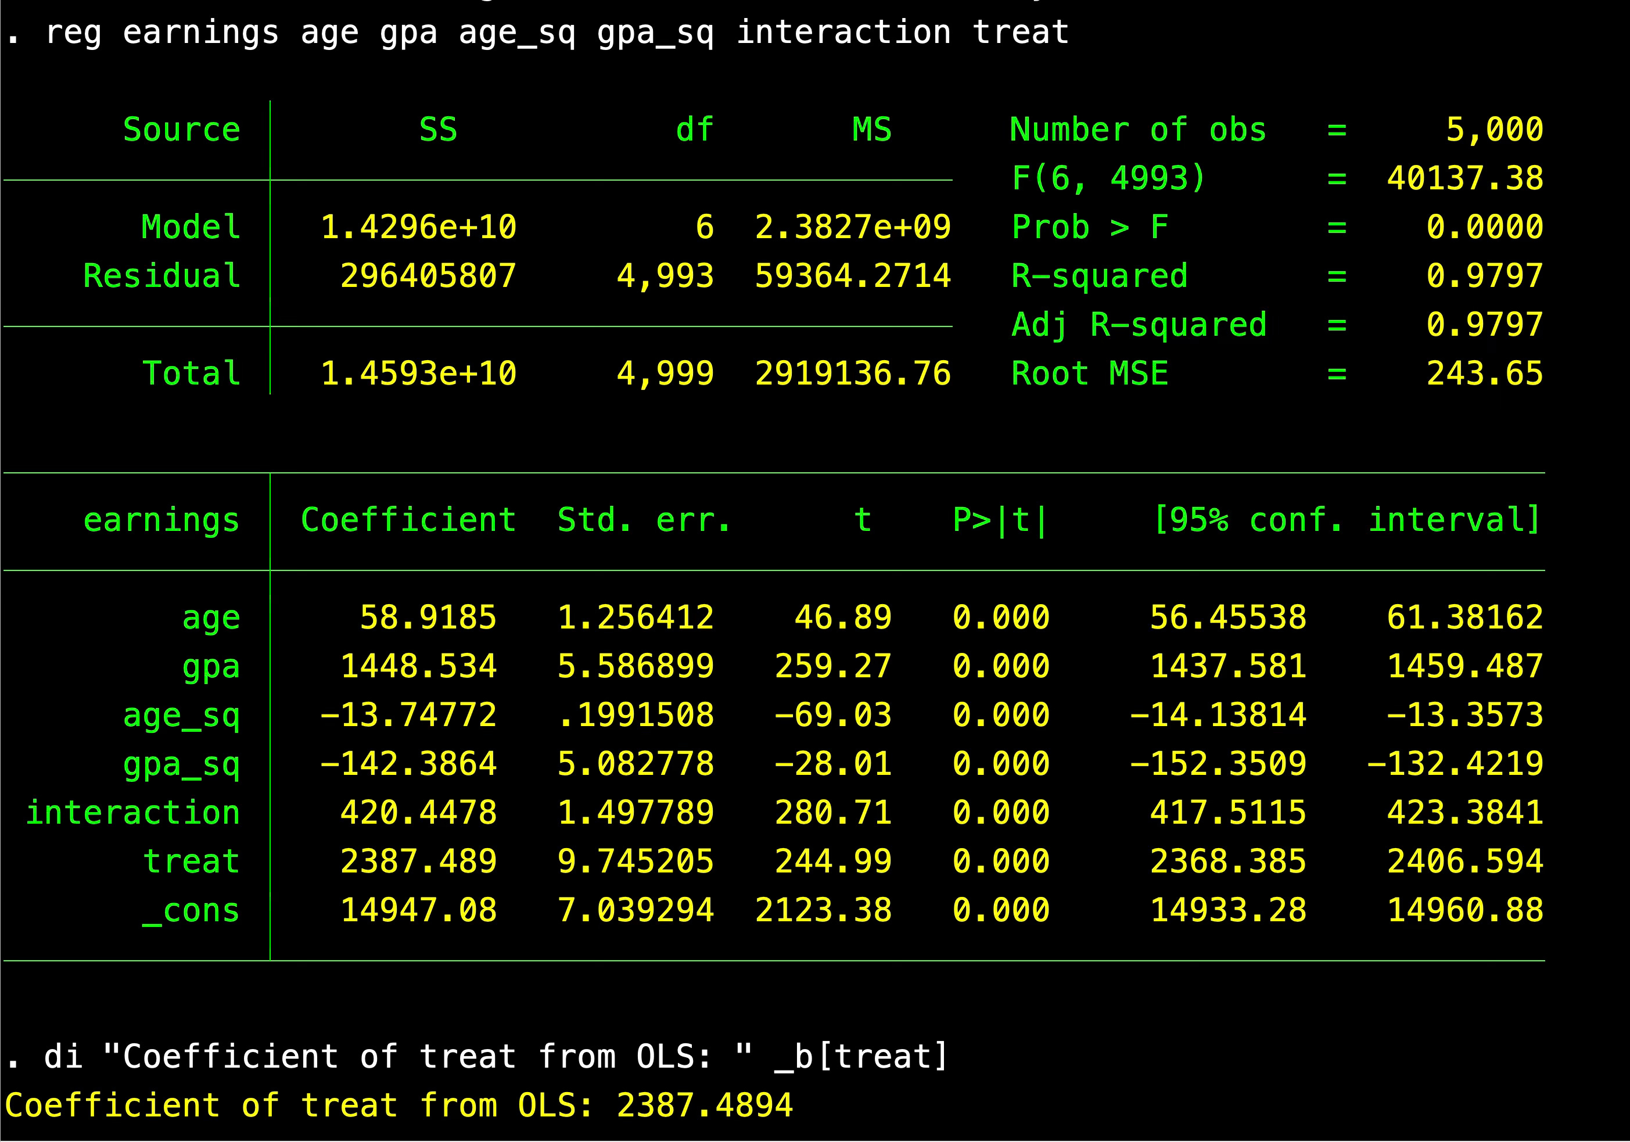
Task: Click Root MSE value 243.65
Action: (x=1484, y=374)
